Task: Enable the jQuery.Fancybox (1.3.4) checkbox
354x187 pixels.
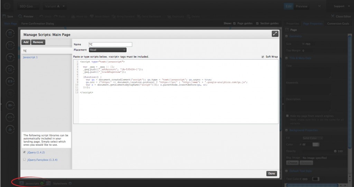Action: pyautogui.click(x=24, y=159)
